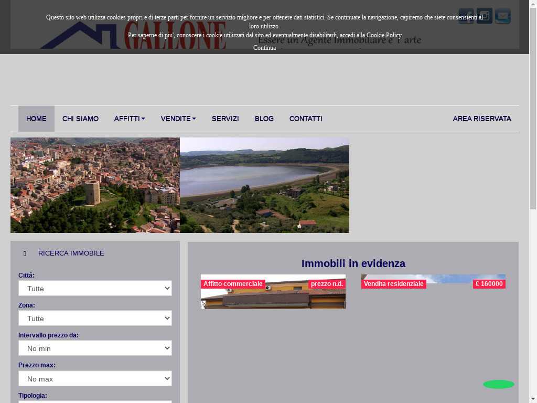
Task: Click the prezzo n.d. price tag
Action: 327,284
